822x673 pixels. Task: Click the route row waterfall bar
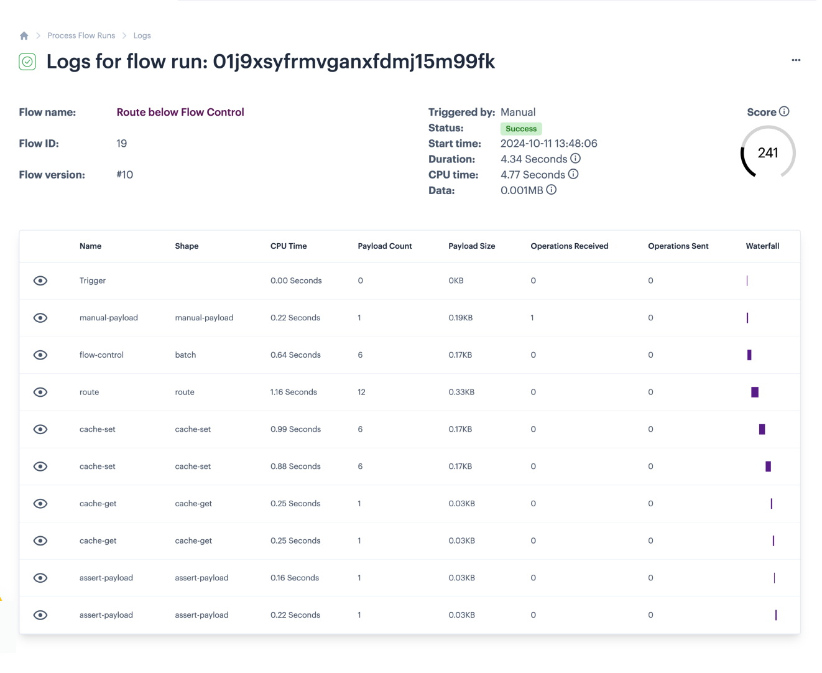pos(755,392)
